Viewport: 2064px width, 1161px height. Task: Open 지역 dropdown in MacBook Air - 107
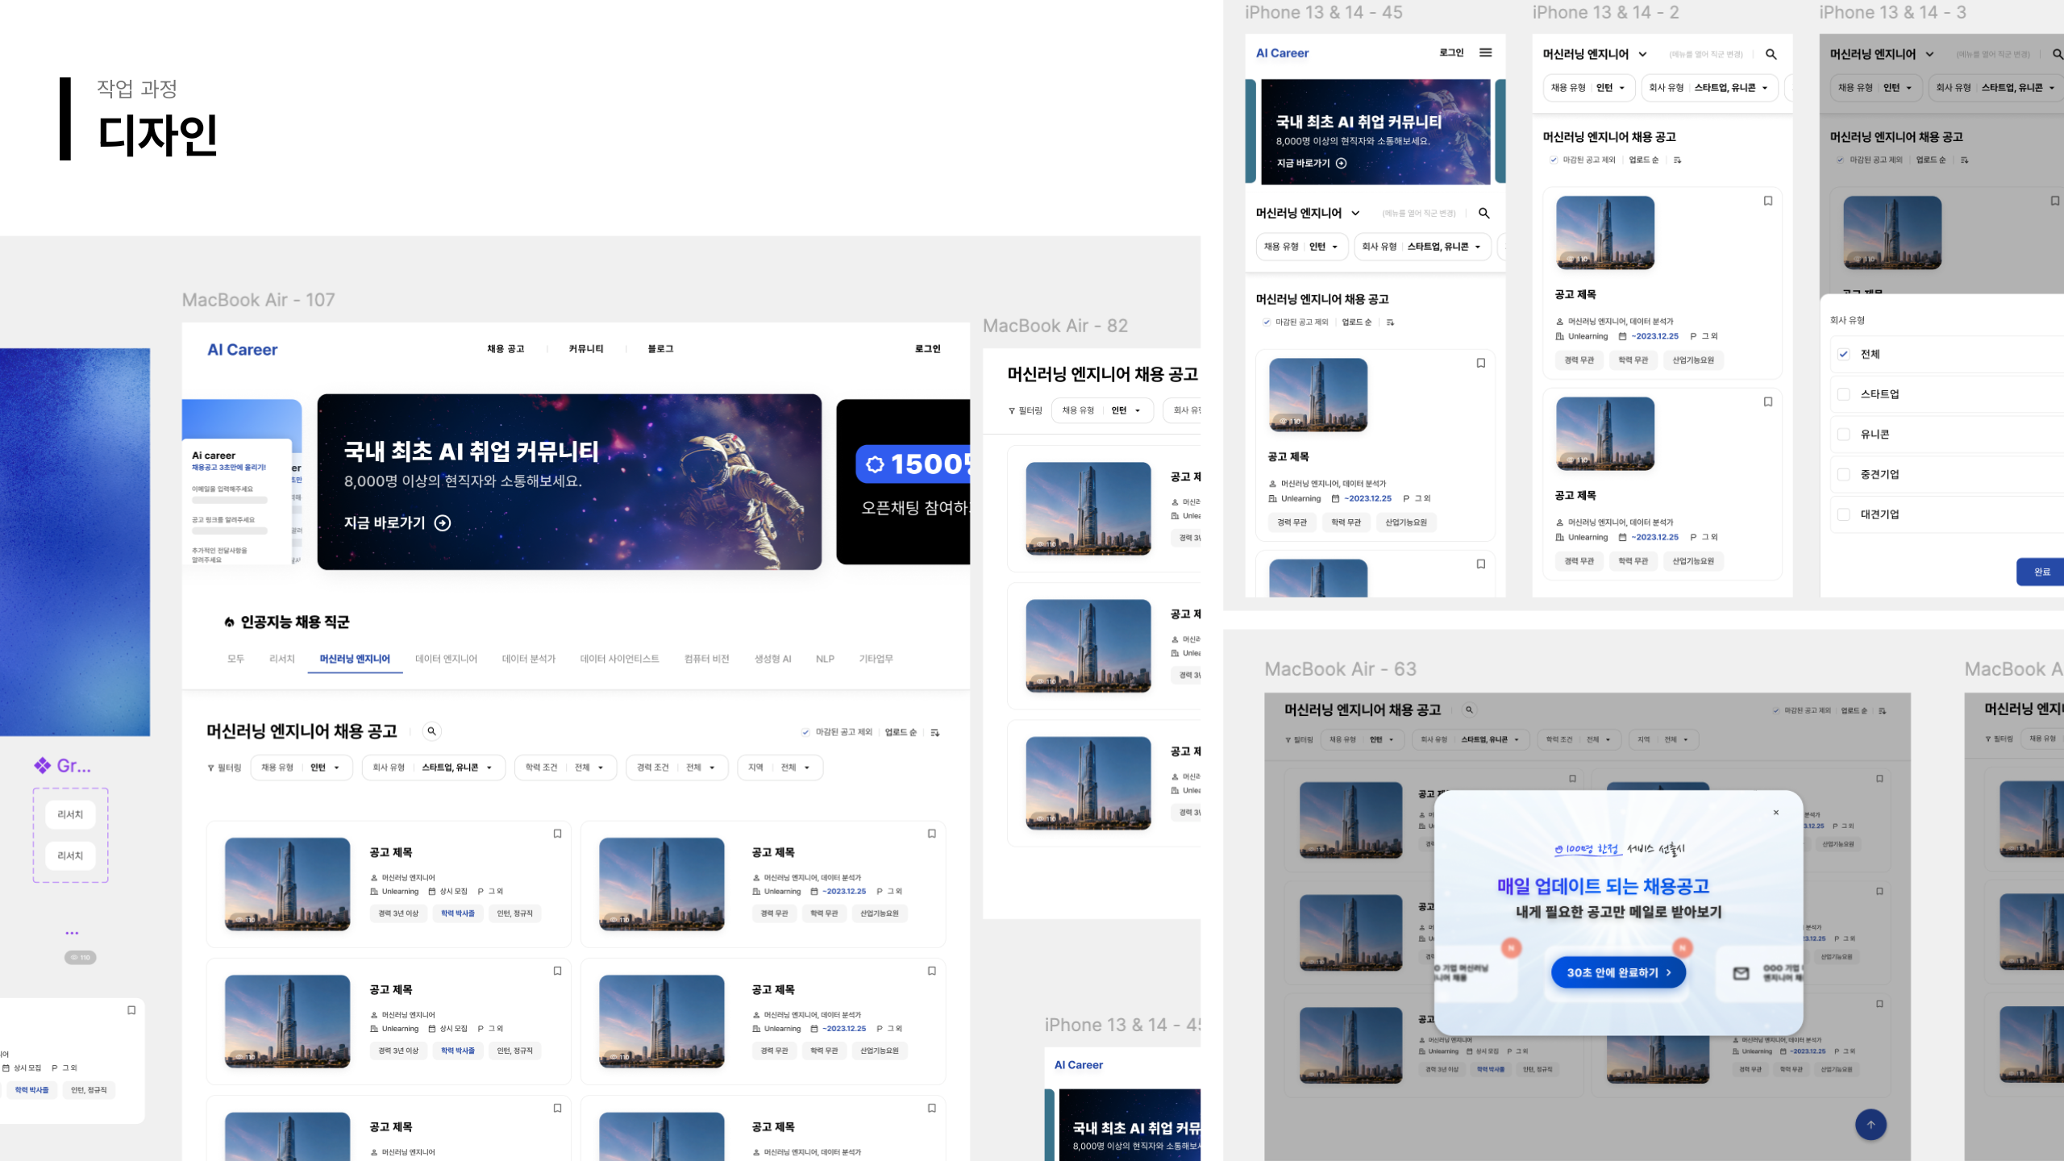[x=780, y=768]
